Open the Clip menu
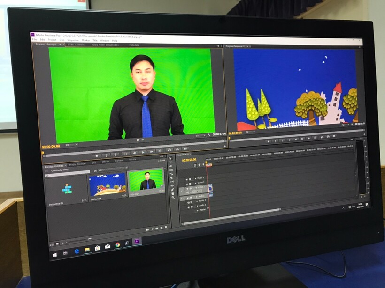The image size is (385, 288). (x=62, y=40)
